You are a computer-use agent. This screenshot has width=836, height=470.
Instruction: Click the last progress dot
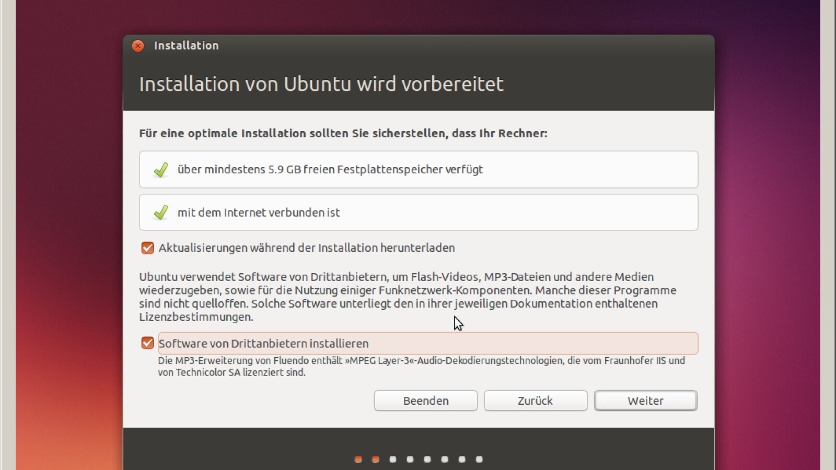479,460
